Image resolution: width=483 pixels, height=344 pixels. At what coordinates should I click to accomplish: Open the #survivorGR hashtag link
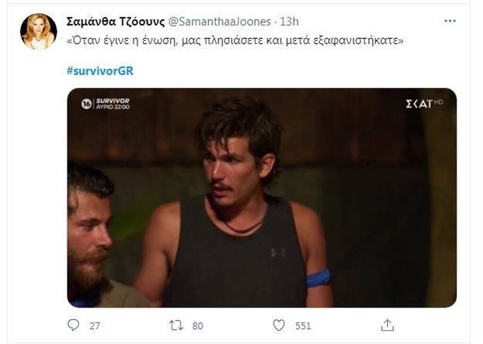(x=100, y=71)
